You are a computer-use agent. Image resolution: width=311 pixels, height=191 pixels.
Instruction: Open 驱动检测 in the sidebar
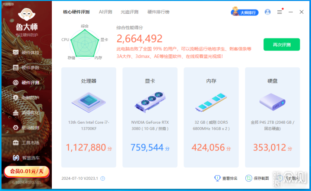(26, 128)
